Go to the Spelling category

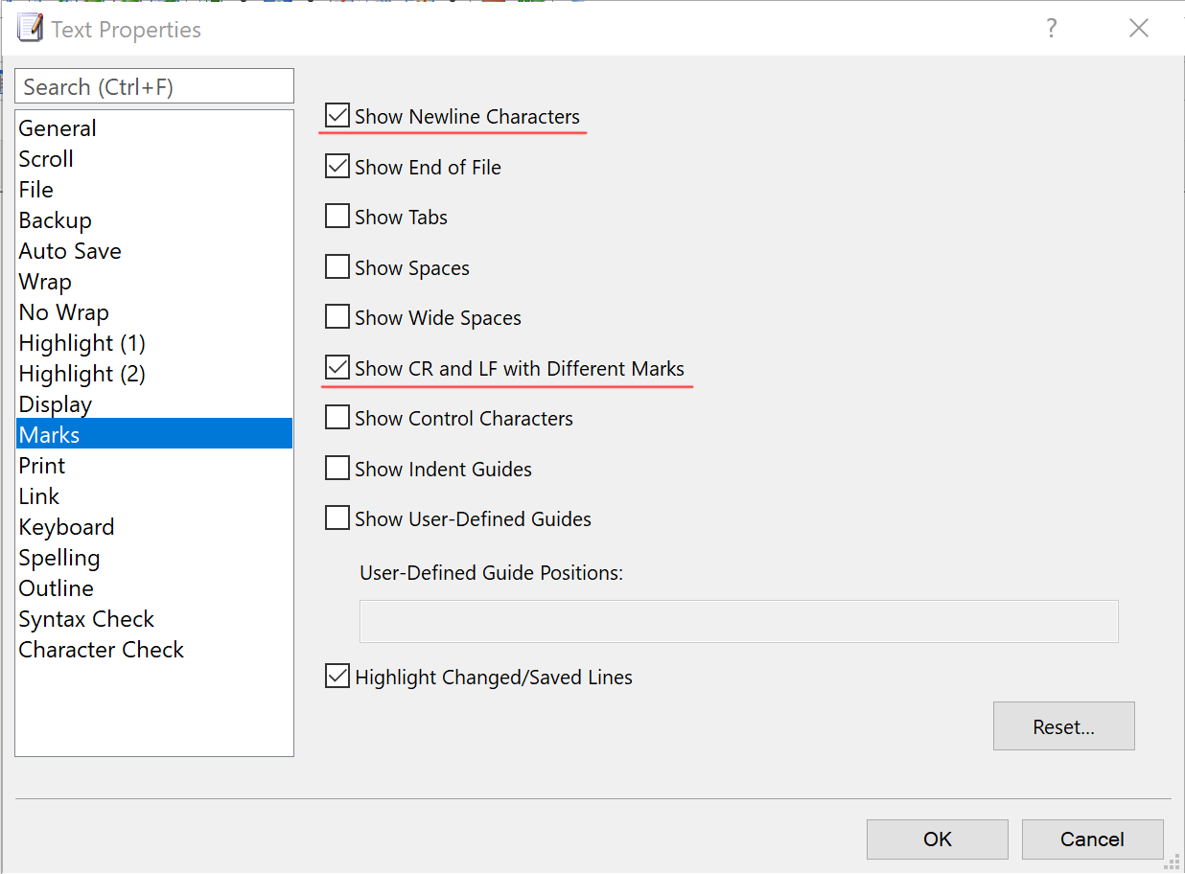coord(154,558)
